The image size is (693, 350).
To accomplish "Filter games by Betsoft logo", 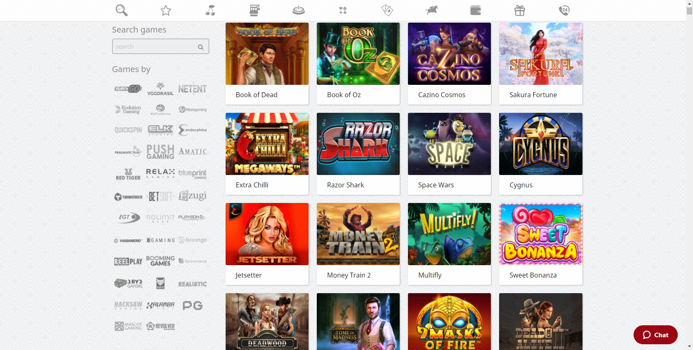I will (160, 196).
